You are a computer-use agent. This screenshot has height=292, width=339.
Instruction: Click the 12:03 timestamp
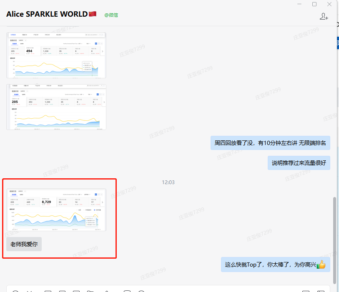(x=168, y=182)
